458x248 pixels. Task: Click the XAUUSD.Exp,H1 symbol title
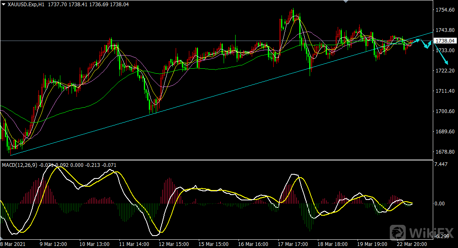click(26, 4)
